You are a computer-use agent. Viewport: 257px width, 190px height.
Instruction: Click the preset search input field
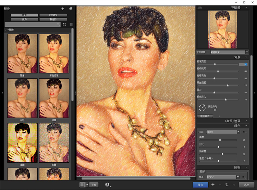[x=33, y=25]
